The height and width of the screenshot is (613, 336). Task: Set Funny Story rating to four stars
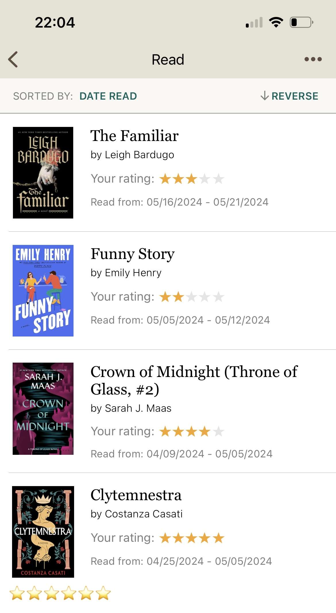click(x=205, y=297)
